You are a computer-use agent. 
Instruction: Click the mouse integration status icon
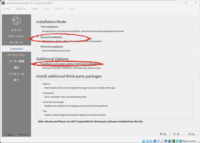tap(177, 141)
